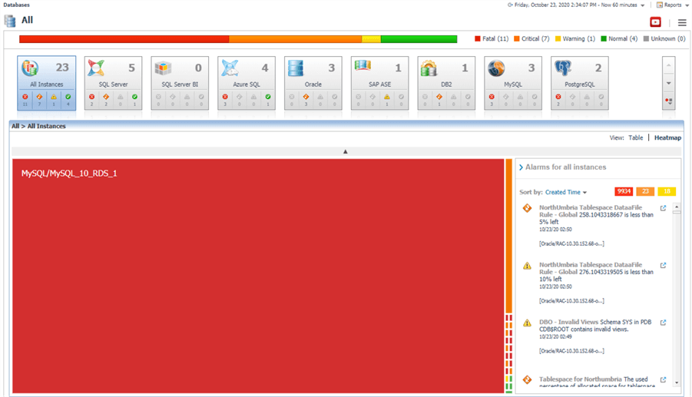This screenshot has width=692, height=397.
Task: Filter All Instances by critical status icon
Action: 39,97
